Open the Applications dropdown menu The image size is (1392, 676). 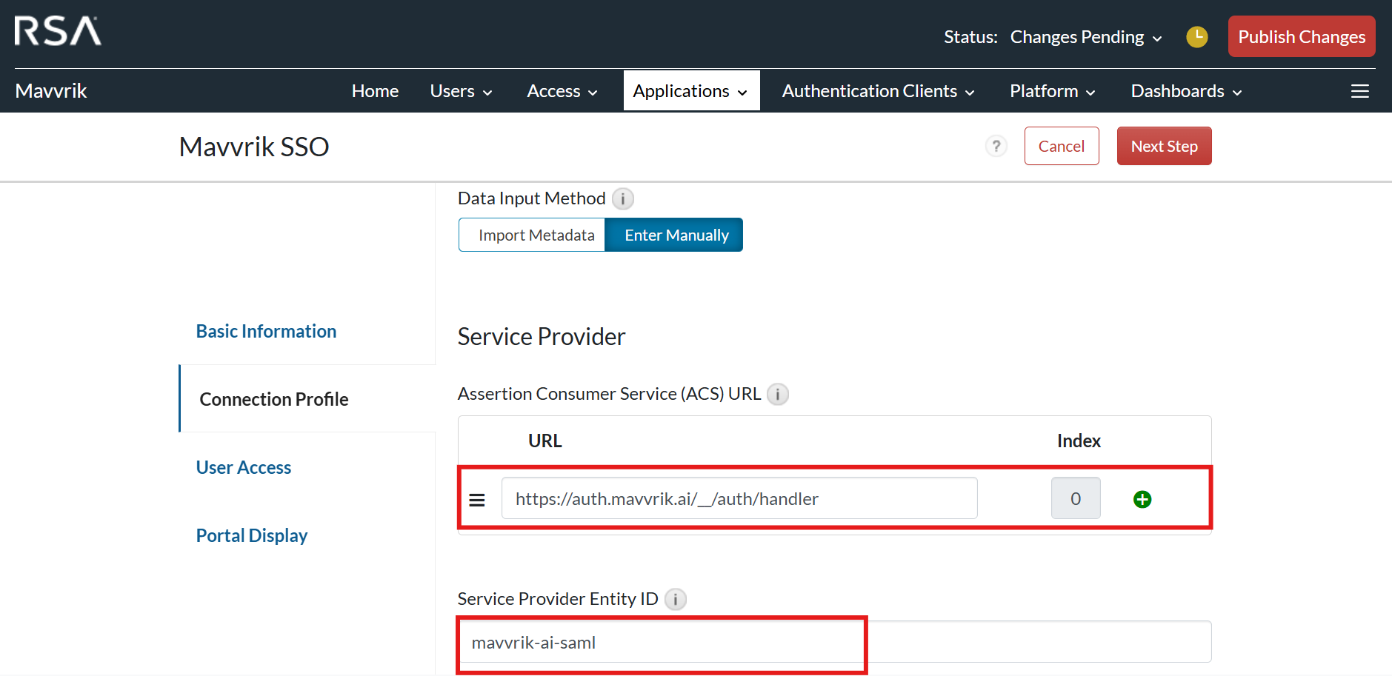690,91
